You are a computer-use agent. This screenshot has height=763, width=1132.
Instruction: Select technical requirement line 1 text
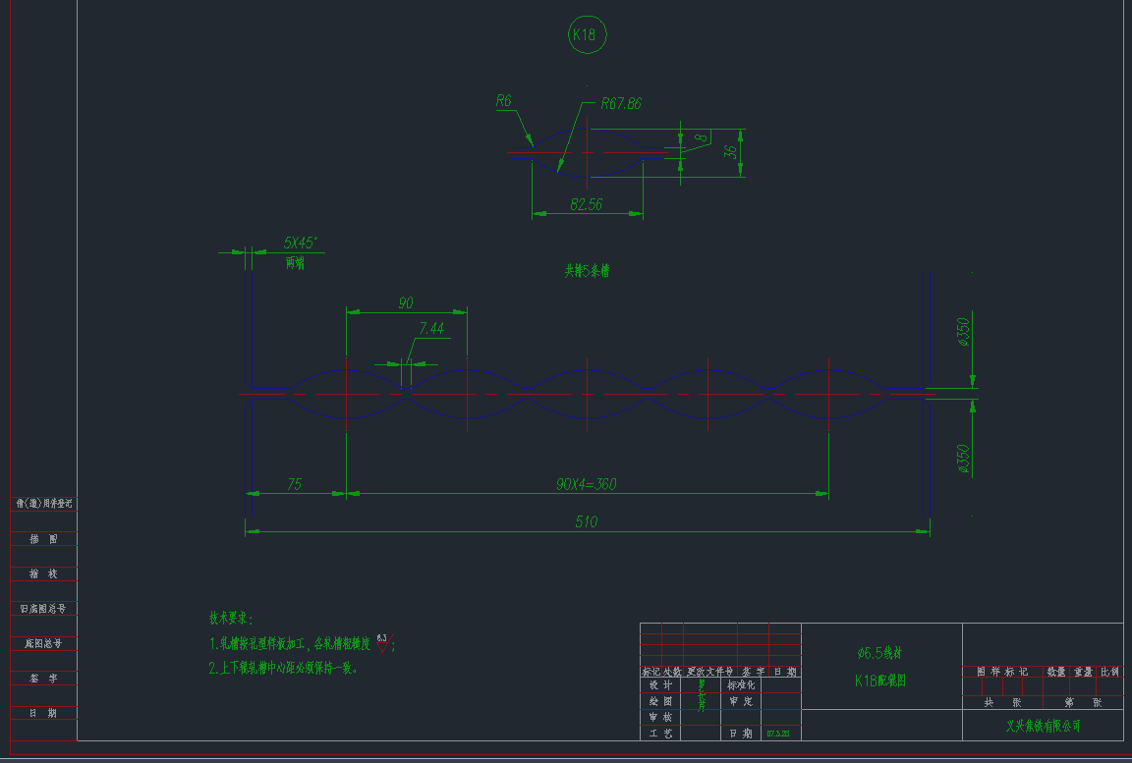coord(290,643)
